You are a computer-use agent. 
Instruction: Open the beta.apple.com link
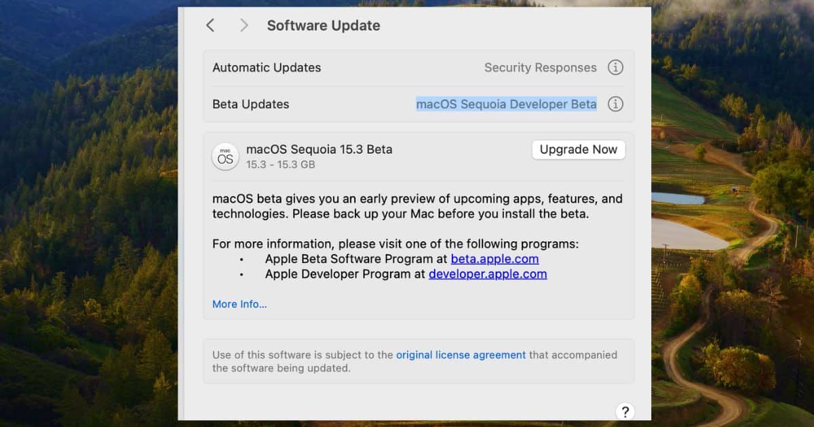495,259
